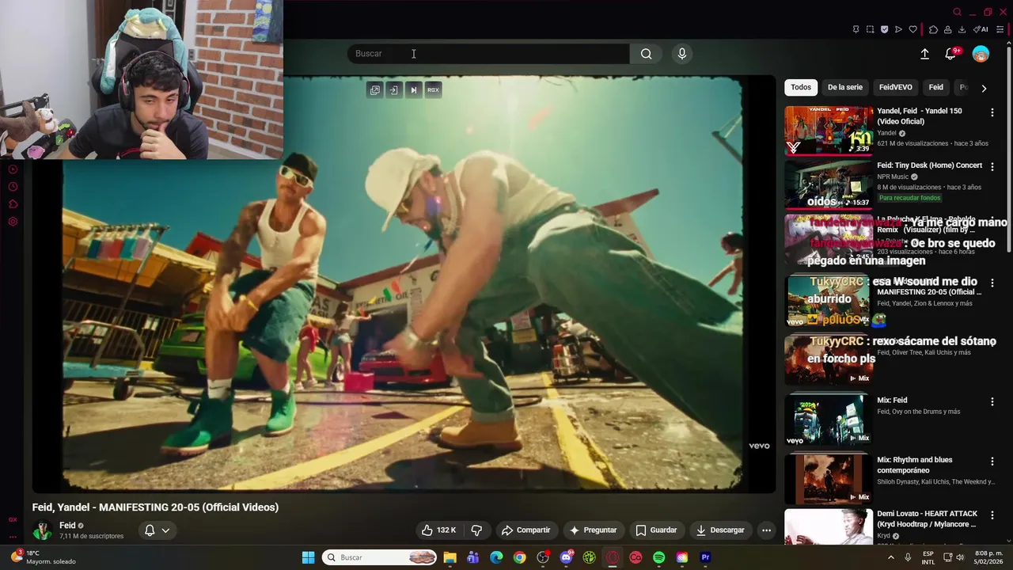Open sidebar player icon
Viewport: 1013px width, 570px height.
[13, 169]
